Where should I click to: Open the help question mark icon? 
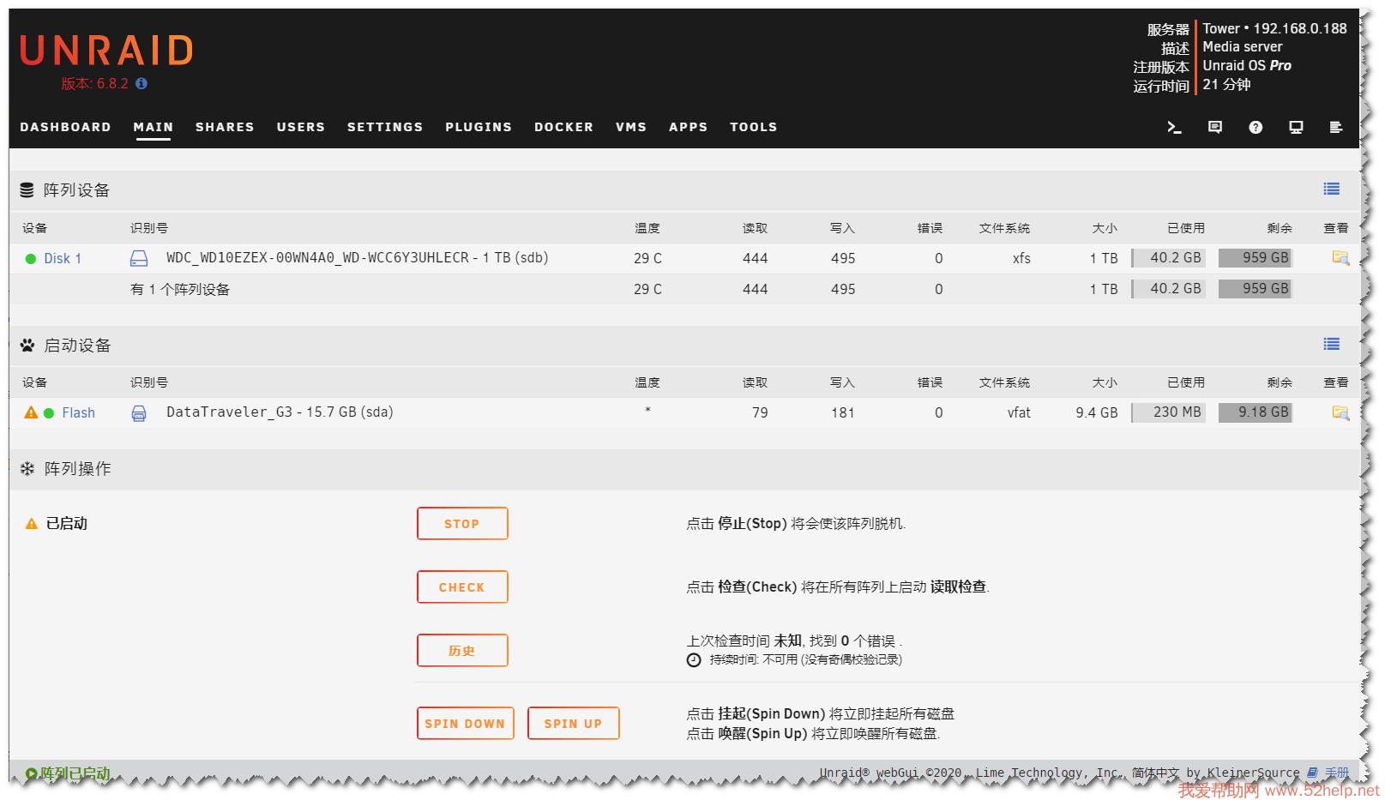(x=1256, y=127)
